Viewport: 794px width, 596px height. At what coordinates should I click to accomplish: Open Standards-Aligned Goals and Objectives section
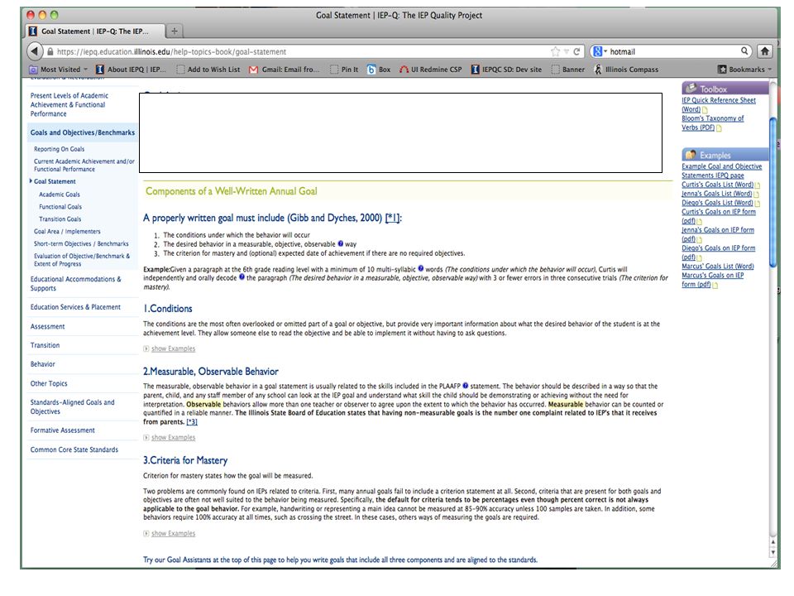(x=73, y=407)
